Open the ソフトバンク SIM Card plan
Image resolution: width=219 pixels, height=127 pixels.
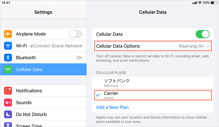pos(153,83)
